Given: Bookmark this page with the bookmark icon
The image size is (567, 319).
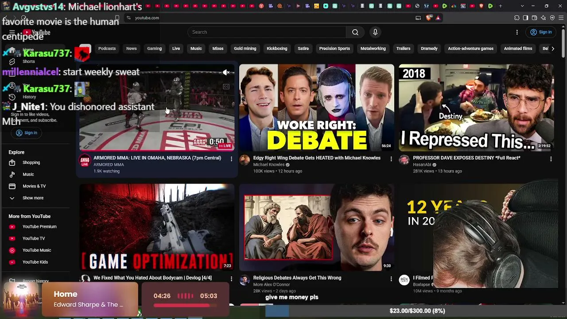Looking at the screenshot, I should [117, 18].
